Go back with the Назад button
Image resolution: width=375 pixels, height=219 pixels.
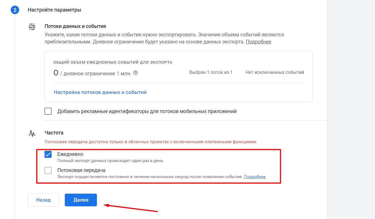click(x=43, y=200)
